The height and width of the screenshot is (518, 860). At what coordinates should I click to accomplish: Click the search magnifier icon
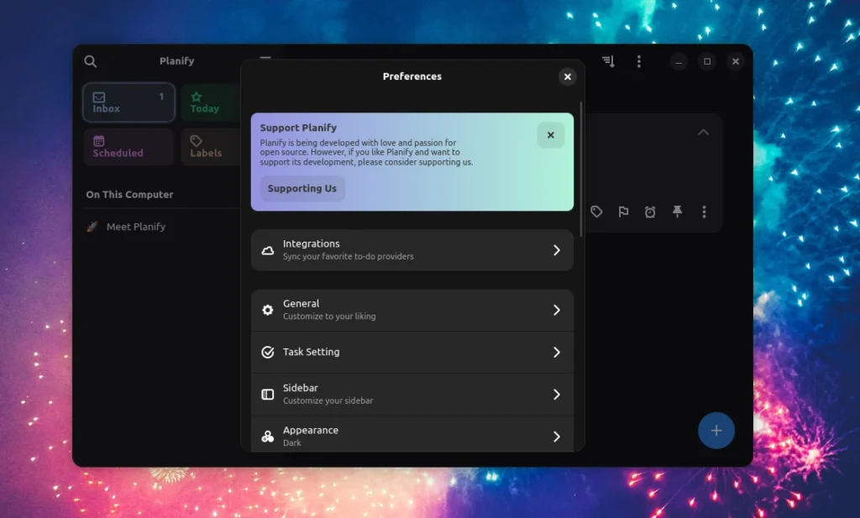tap(91, 61)
